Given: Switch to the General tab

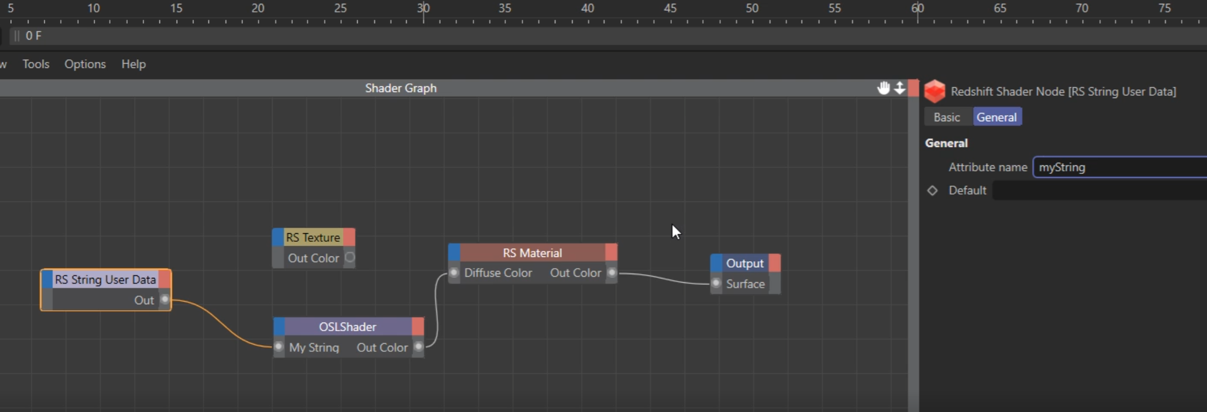Looking at the screenshot, I should pyautogui.click(x=997, y=117).
